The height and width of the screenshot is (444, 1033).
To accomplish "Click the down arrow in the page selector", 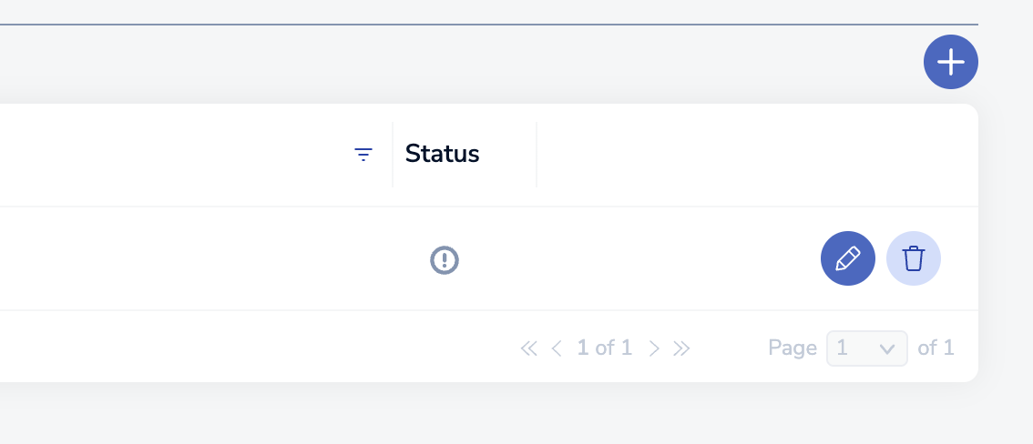I will click(887, 348).
